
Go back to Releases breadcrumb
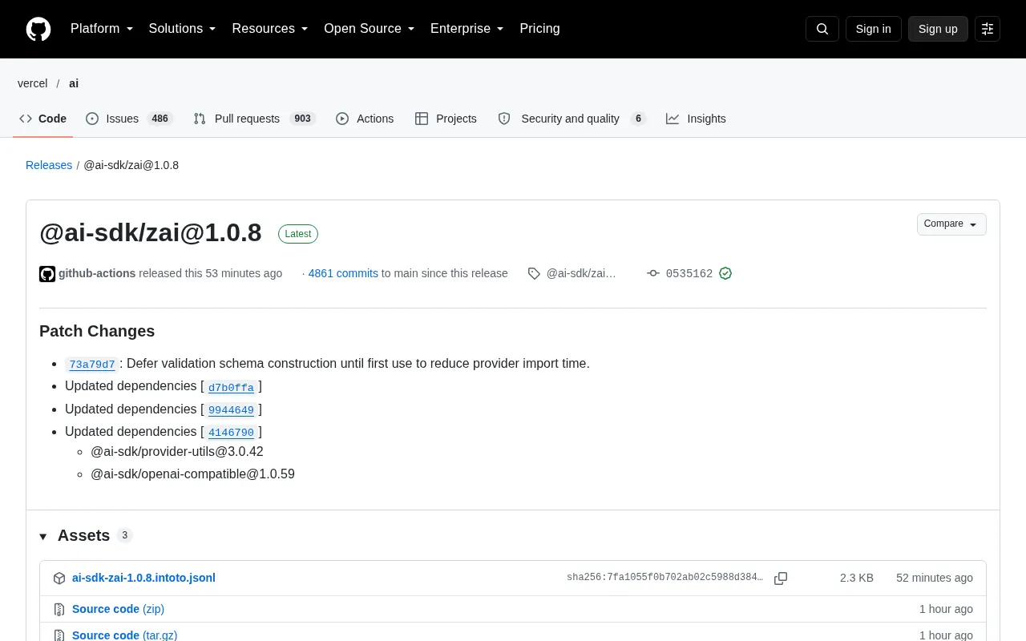pyautogui.click(x=49, y=165)
